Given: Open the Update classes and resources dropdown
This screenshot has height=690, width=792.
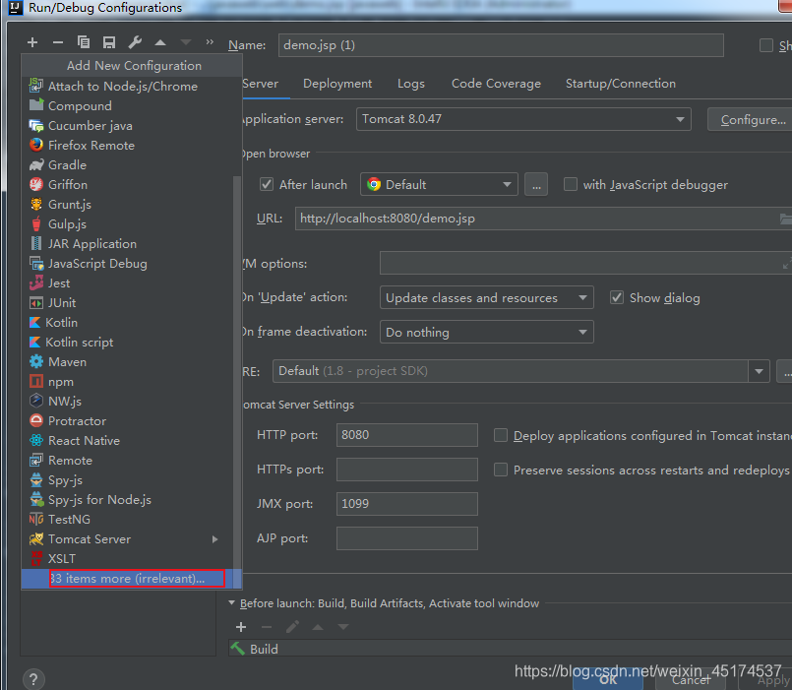Looking at the screenshot, I should [x=486, y=297].
